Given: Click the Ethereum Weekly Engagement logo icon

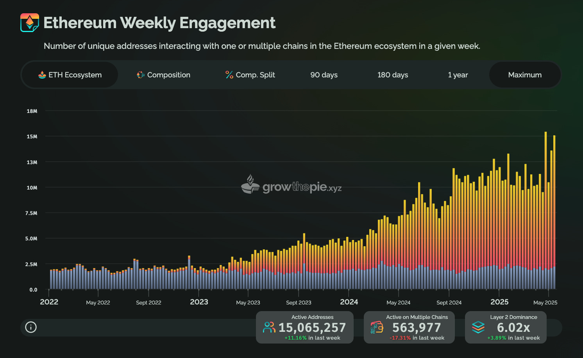Looking at the screenshot, I should 30,23.
